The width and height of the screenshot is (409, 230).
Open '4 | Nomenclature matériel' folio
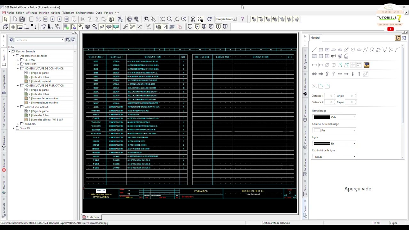[x=43, y=103]
